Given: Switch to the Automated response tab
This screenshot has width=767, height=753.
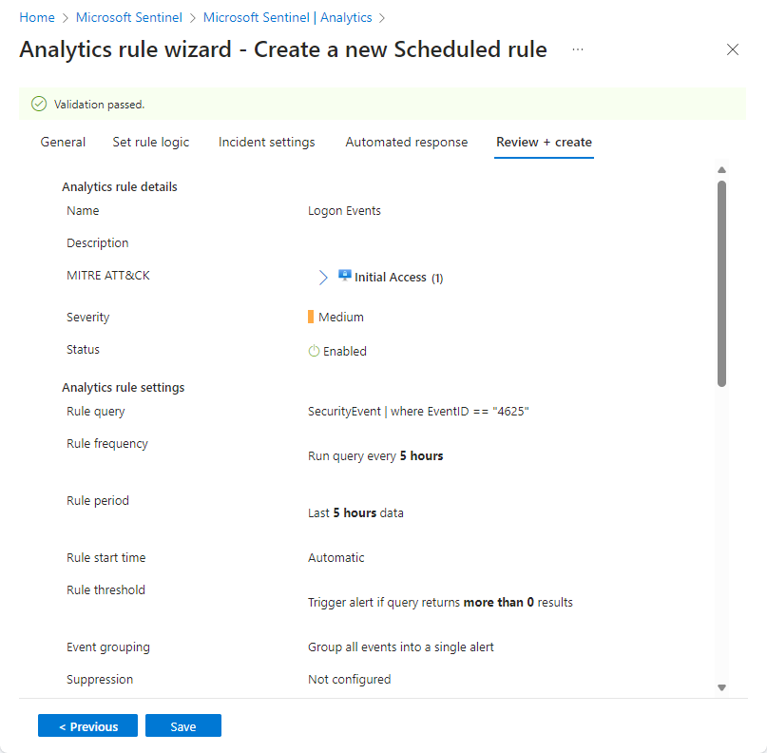Looking at the screenshot, I should tap(406, 142).
